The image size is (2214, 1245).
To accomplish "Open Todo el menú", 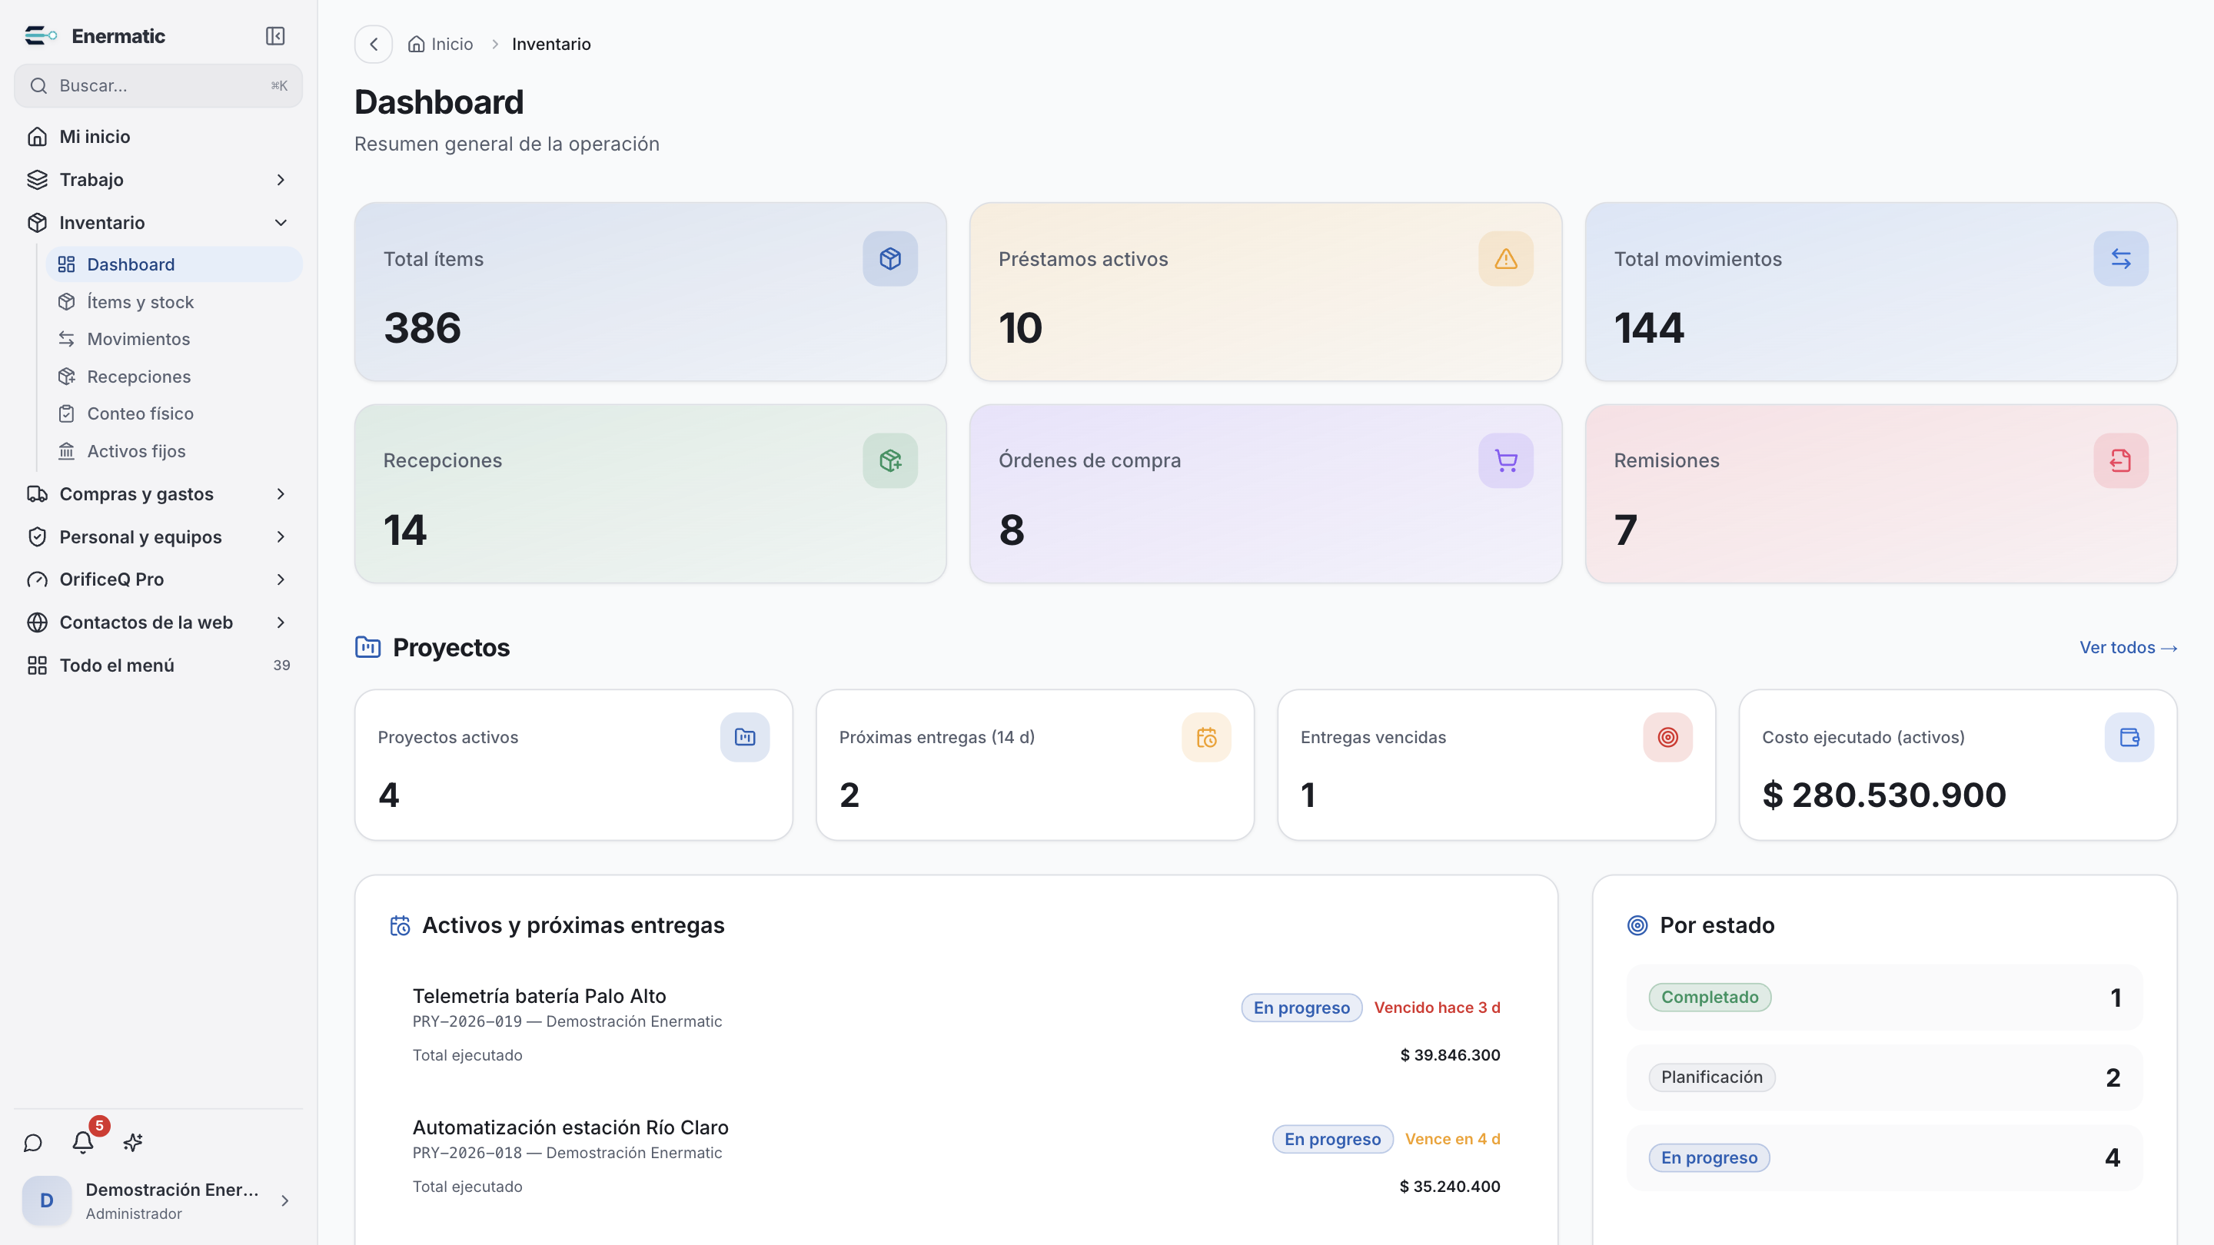I will pyautogui.click(x=158, y=665).
